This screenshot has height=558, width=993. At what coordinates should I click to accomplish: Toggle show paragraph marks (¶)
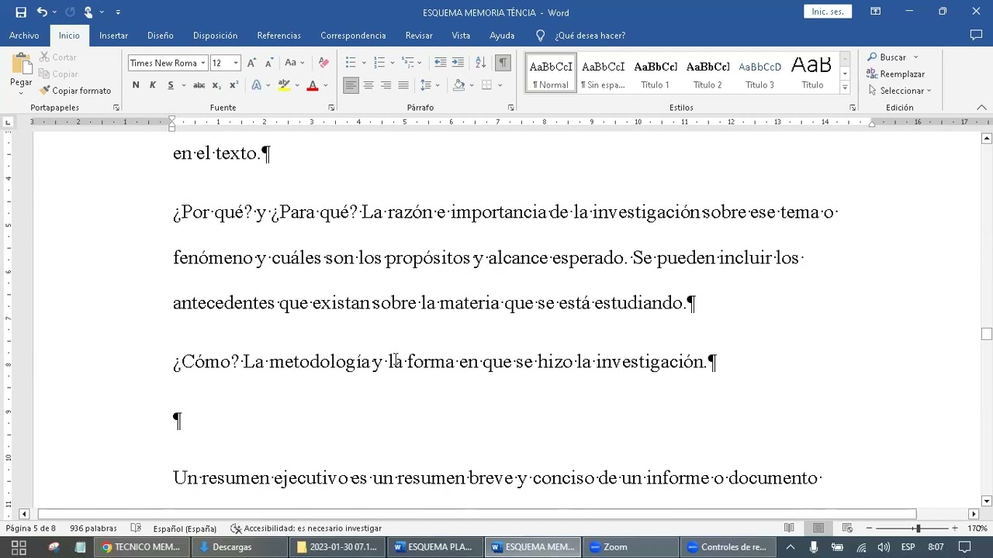503,63
